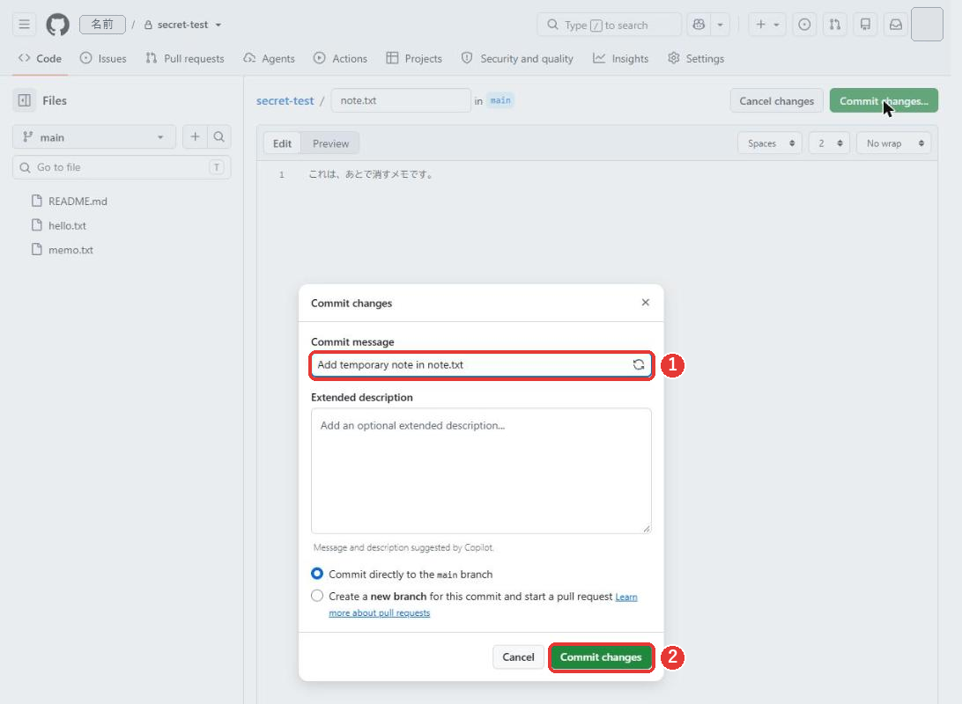Close the Commit changes dialog
The height and width of the screenshot is (704, 962).
tap(645, 303)
